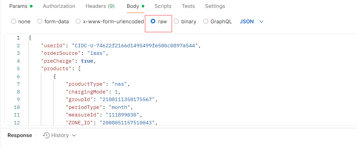Screen dimensions: 357x148
Task: Open the Headers (9) tab
Action: point(100,6)
